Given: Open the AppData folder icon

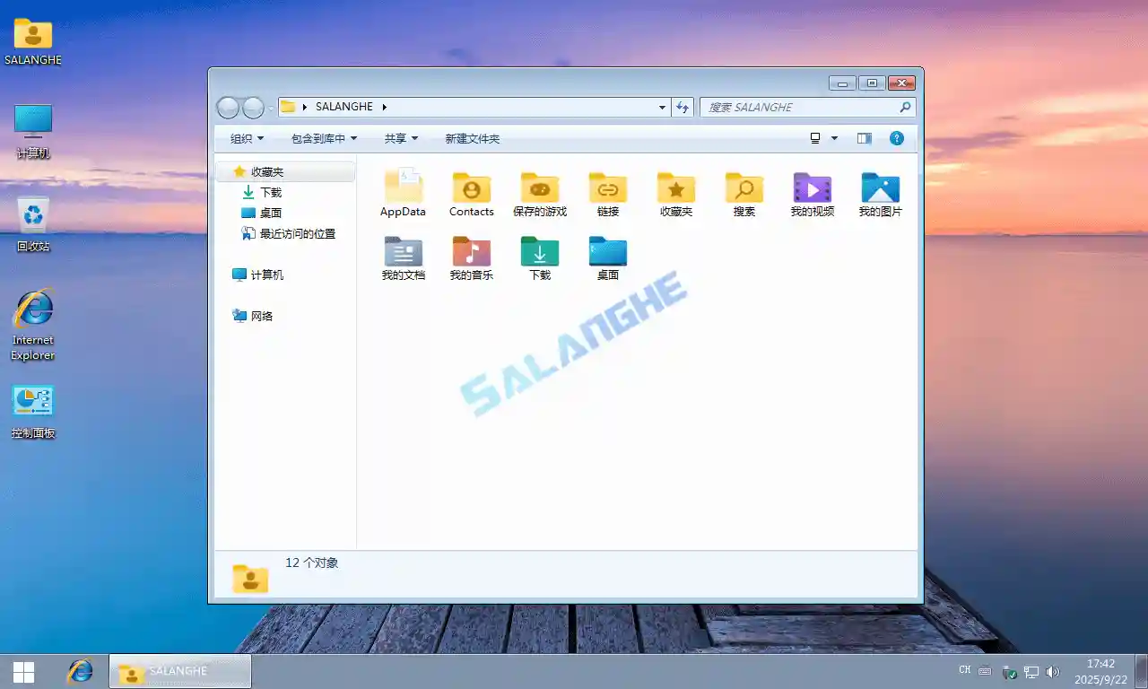Looking at the screenshot, I should (x=403, y=188).
